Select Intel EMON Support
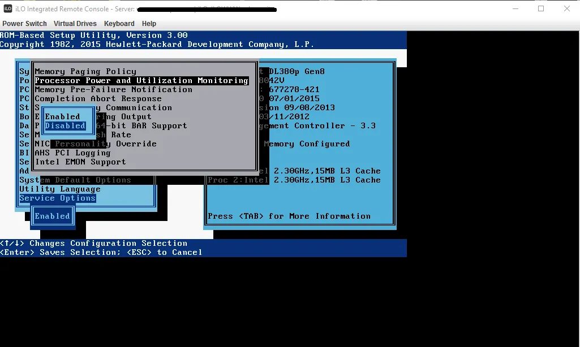Screen dimensions: 580x347 coord(81,162)
